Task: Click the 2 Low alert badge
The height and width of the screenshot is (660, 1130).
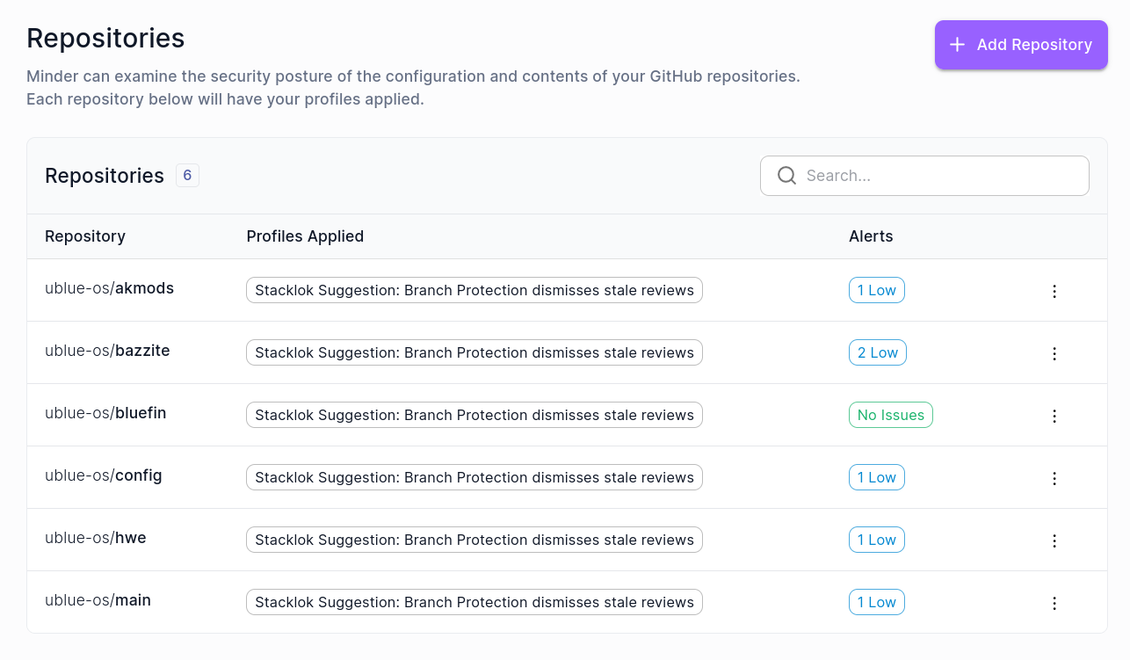Action: click(x=877, y=352)
